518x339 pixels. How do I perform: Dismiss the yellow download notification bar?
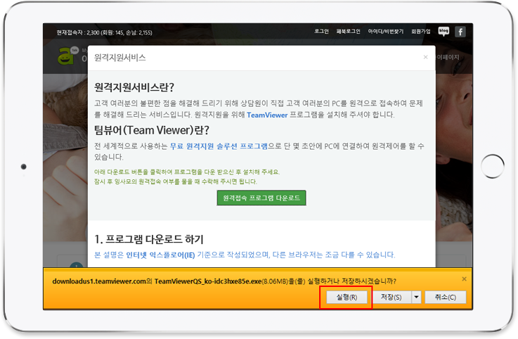pyautogui.click(x=464, y=279)
